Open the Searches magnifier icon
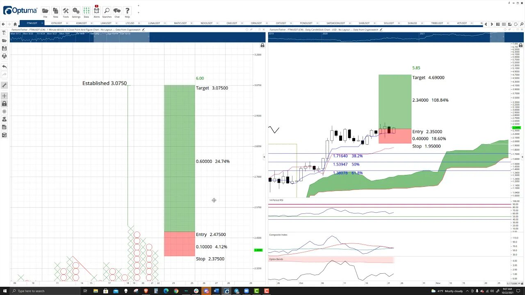 [x=107, y=11]
